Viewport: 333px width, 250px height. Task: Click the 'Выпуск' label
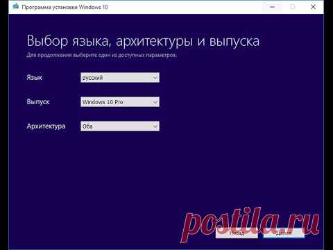pyautogui.click(x=38, y=102)
